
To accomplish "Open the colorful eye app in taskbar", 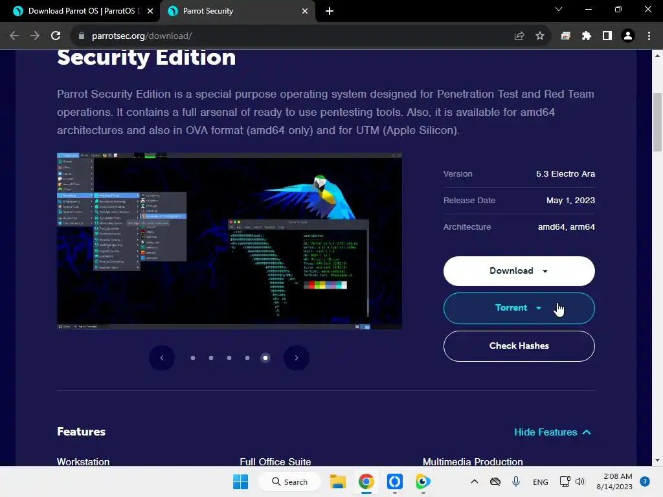I will [x=423, y=481].
